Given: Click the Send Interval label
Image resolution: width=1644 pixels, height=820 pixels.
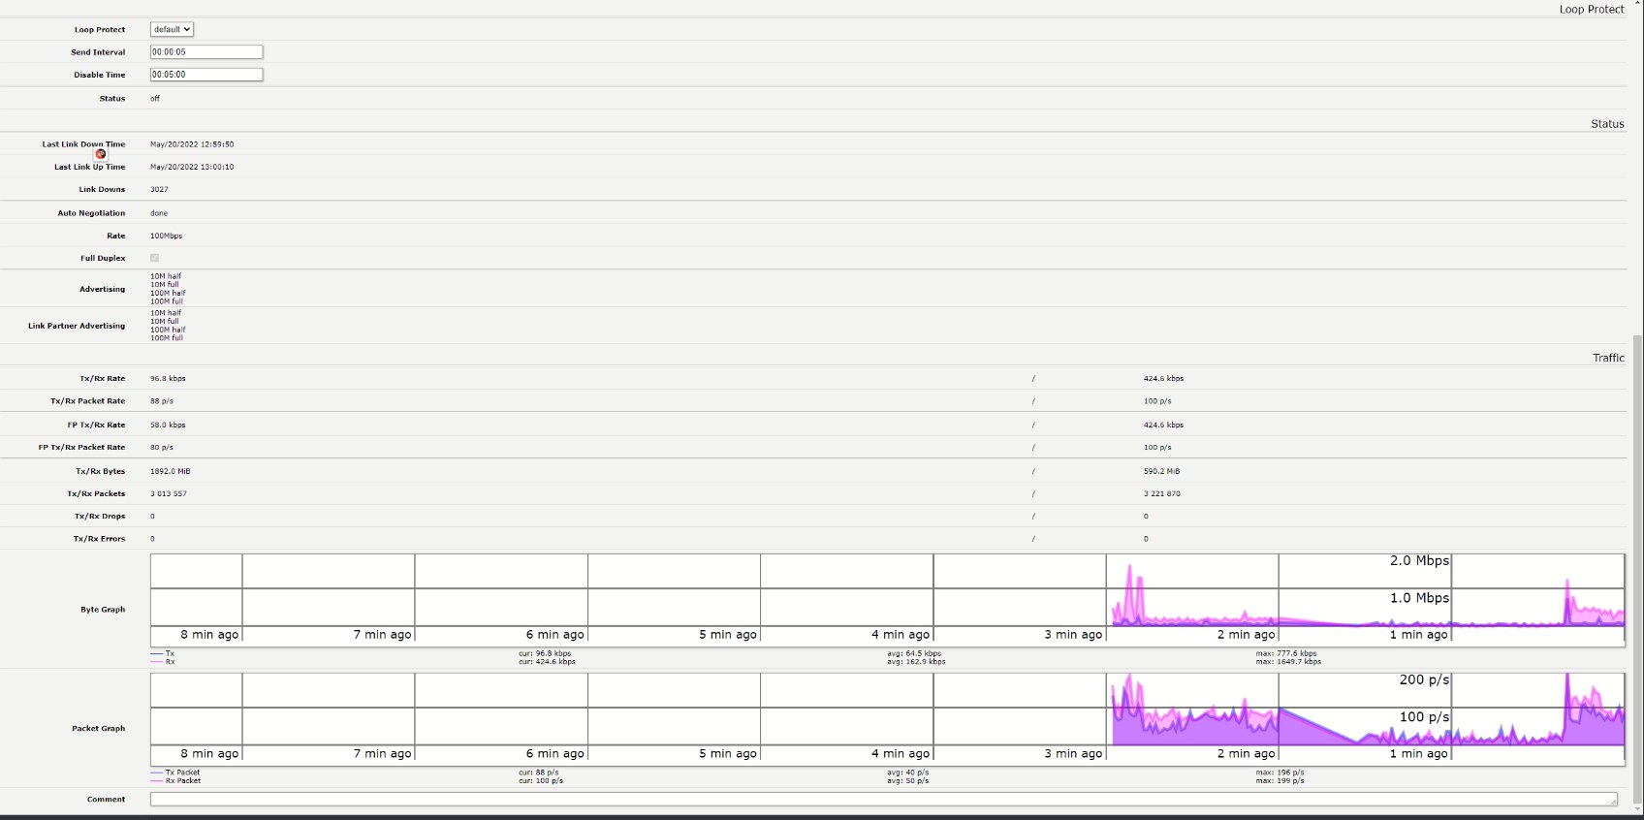Looking at the screenshot, I should tap(98, 52).
